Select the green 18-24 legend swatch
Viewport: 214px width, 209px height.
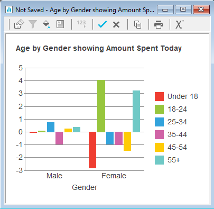tap(159, 109)
